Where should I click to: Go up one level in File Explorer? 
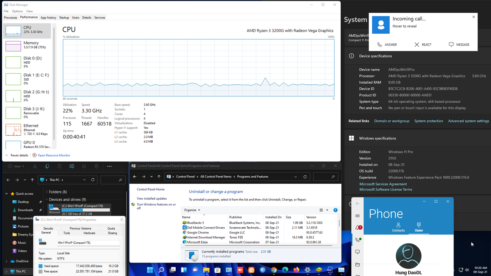[33, 179]
